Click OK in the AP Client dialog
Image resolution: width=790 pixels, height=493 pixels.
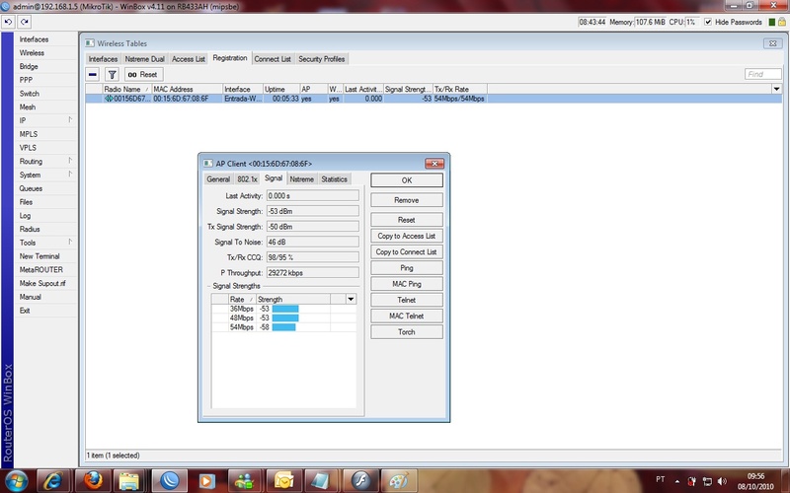407,180
